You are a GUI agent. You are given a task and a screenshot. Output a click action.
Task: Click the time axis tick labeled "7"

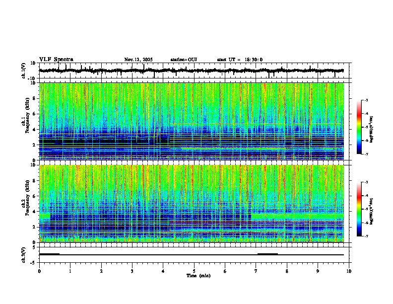[256, 271]
